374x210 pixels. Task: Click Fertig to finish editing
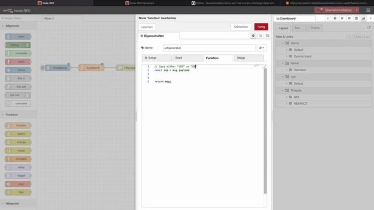click(261, 27)
